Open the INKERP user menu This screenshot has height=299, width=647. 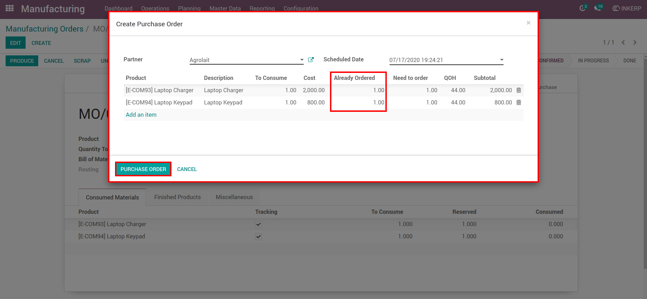pos(627,8)
